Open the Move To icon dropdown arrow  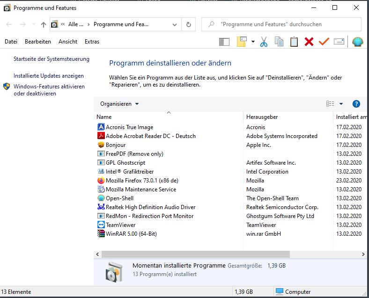[253, 42]
